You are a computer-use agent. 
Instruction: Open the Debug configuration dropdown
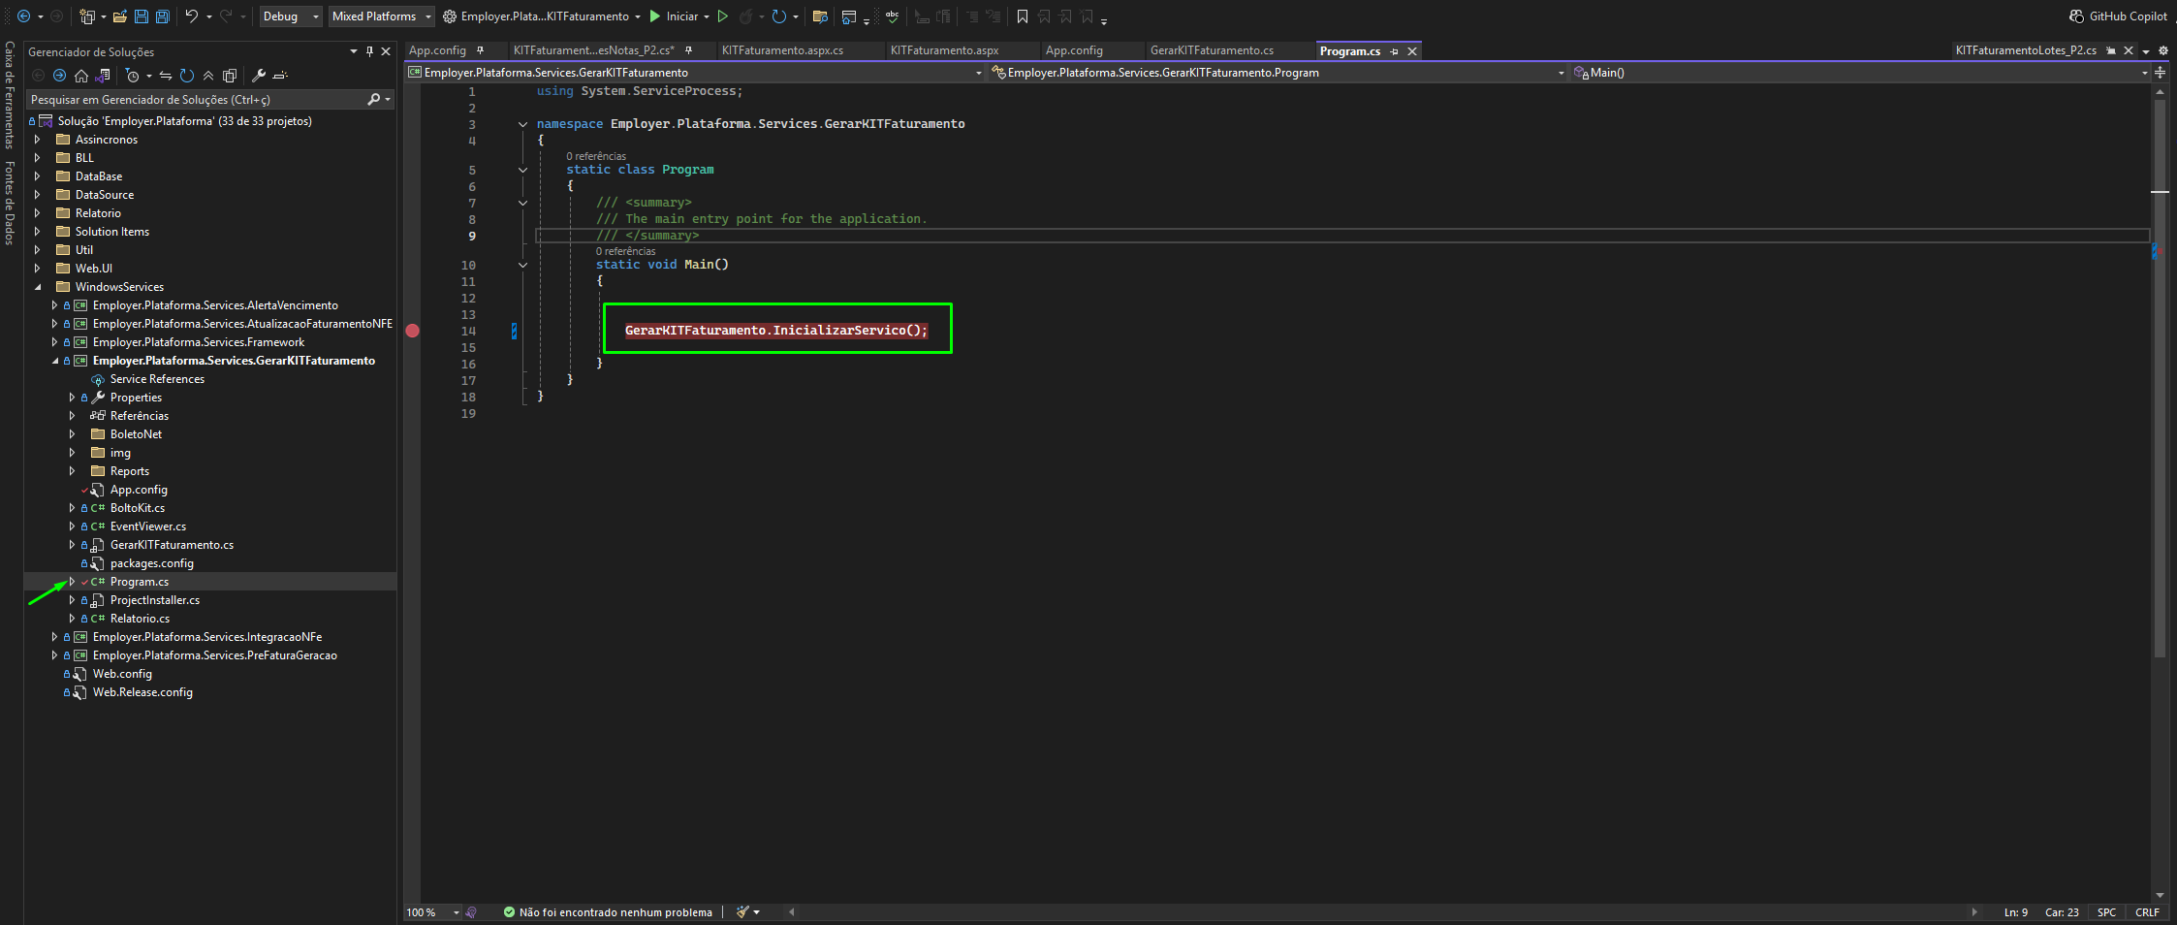point(290,16)
